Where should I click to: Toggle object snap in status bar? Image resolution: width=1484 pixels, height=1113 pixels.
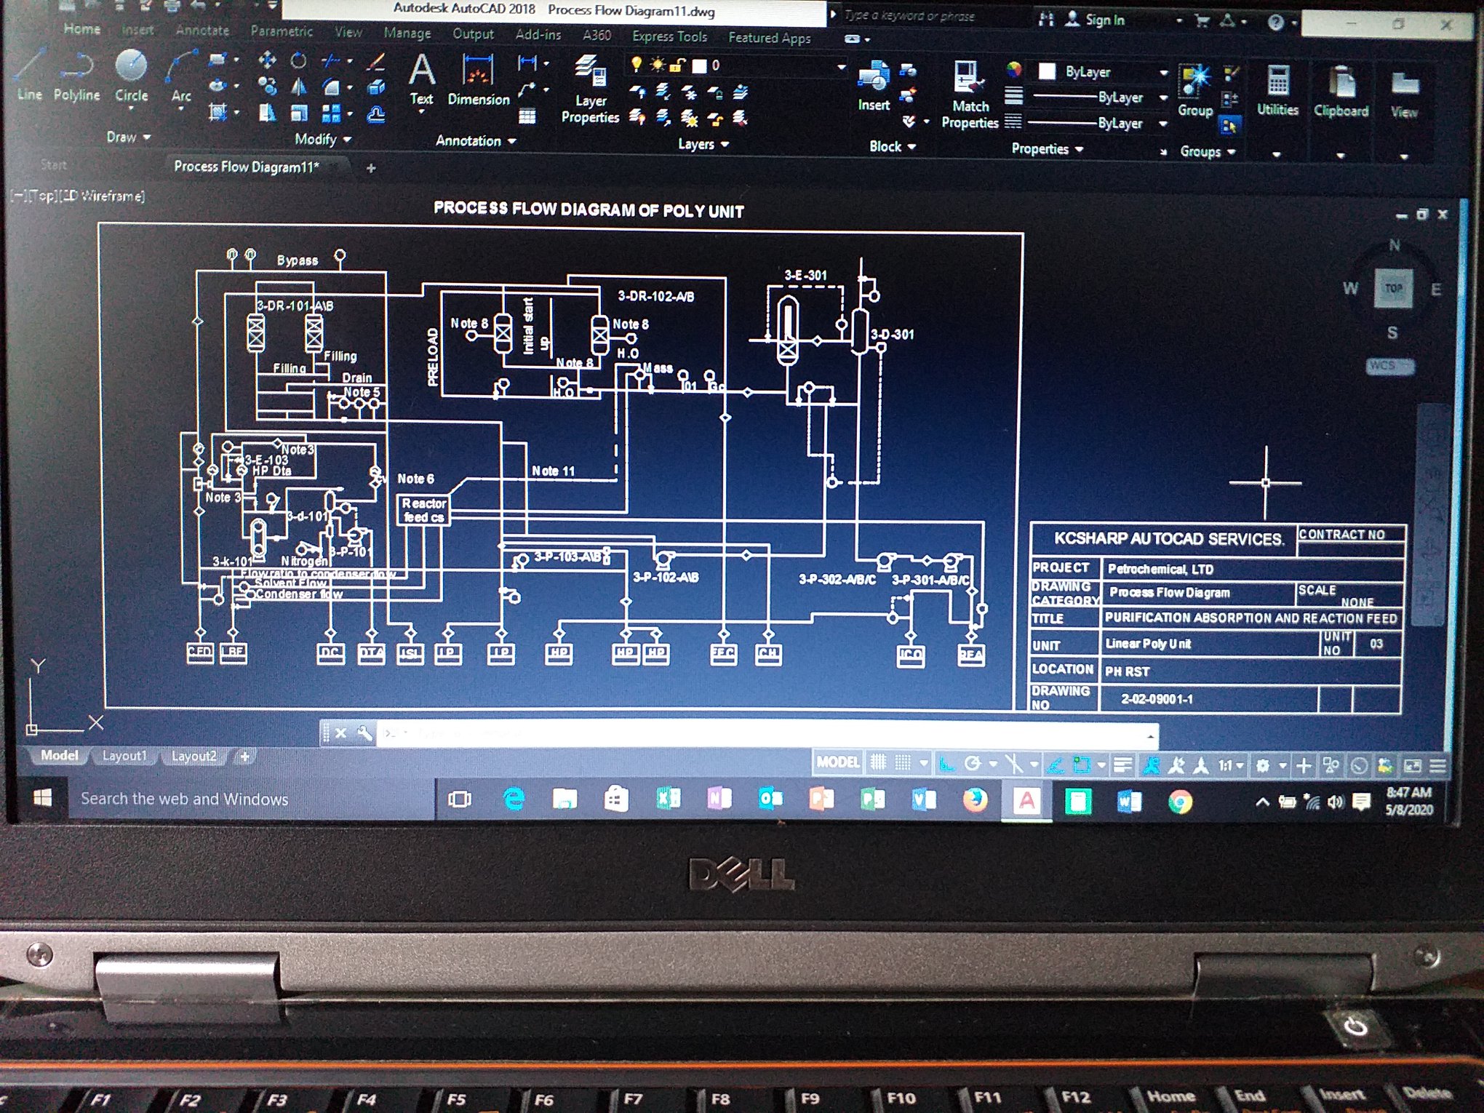1082,765
